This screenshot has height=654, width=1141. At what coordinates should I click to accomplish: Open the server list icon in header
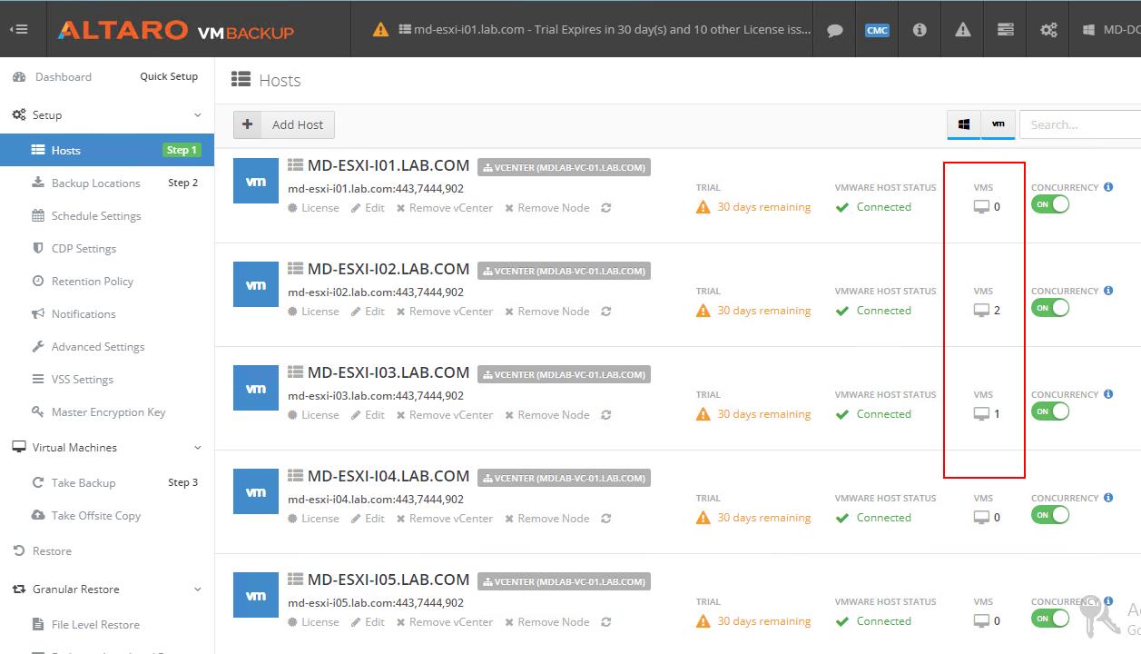tap(1005, 30)
